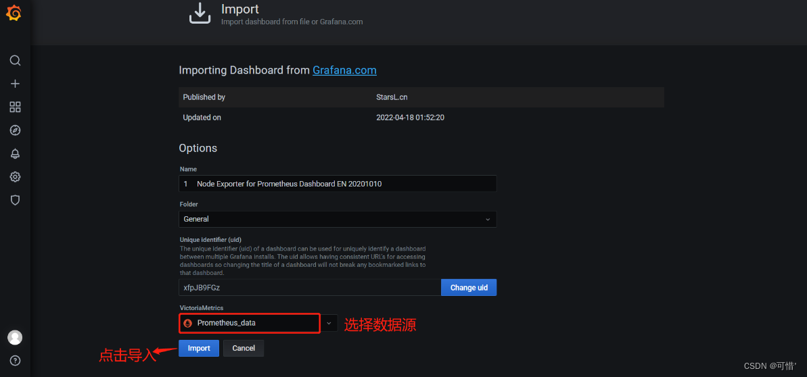Image resolution: width=807 pixels, height=377 pixels.
Task: Click the Change uid button
Action: click(x=469, y=288)
